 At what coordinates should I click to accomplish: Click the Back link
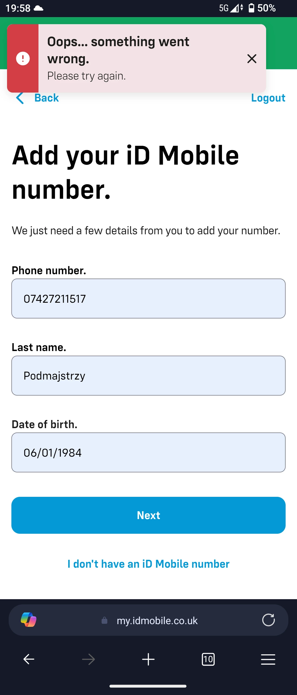[46, 98]
